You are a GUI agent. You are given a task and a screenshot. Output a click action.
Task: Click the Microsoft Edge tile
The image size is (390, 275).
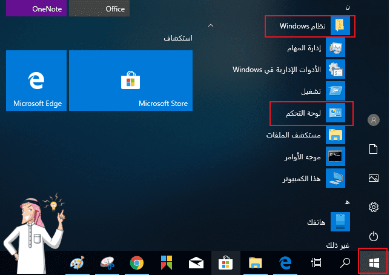[36, 81]
